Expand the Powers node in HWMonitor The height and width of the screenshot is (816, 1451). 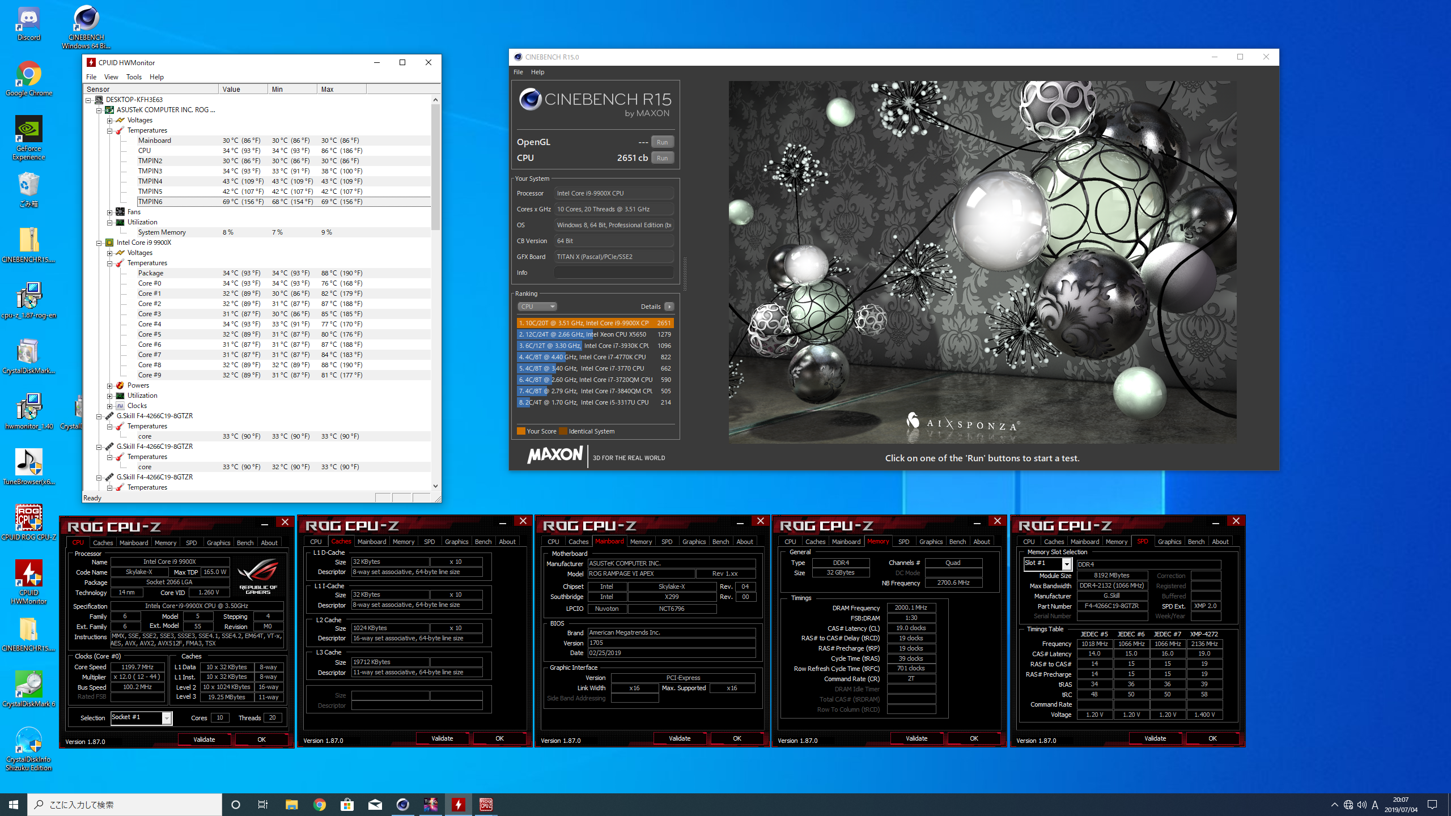coord(110,385)
